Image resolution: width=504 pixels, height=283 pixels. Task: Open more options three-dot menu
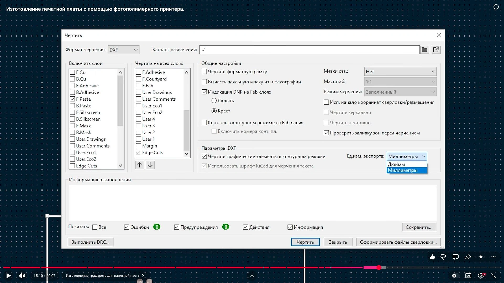coord(493,257)
